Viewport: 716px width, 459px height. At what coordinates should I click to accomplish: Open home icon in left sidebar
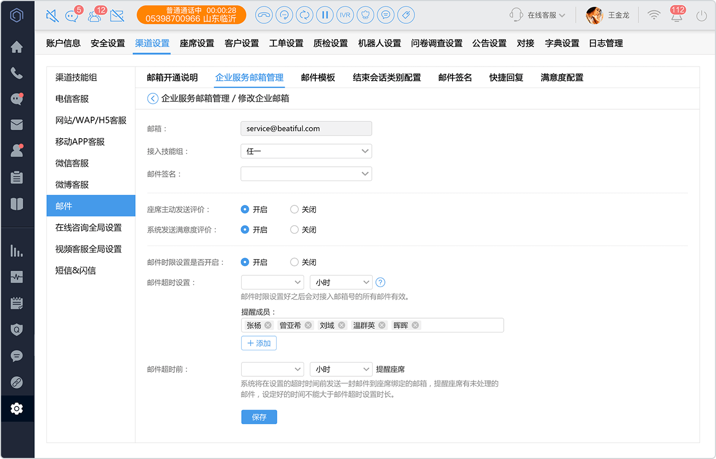pyautogui.click(x=17, y=47)
